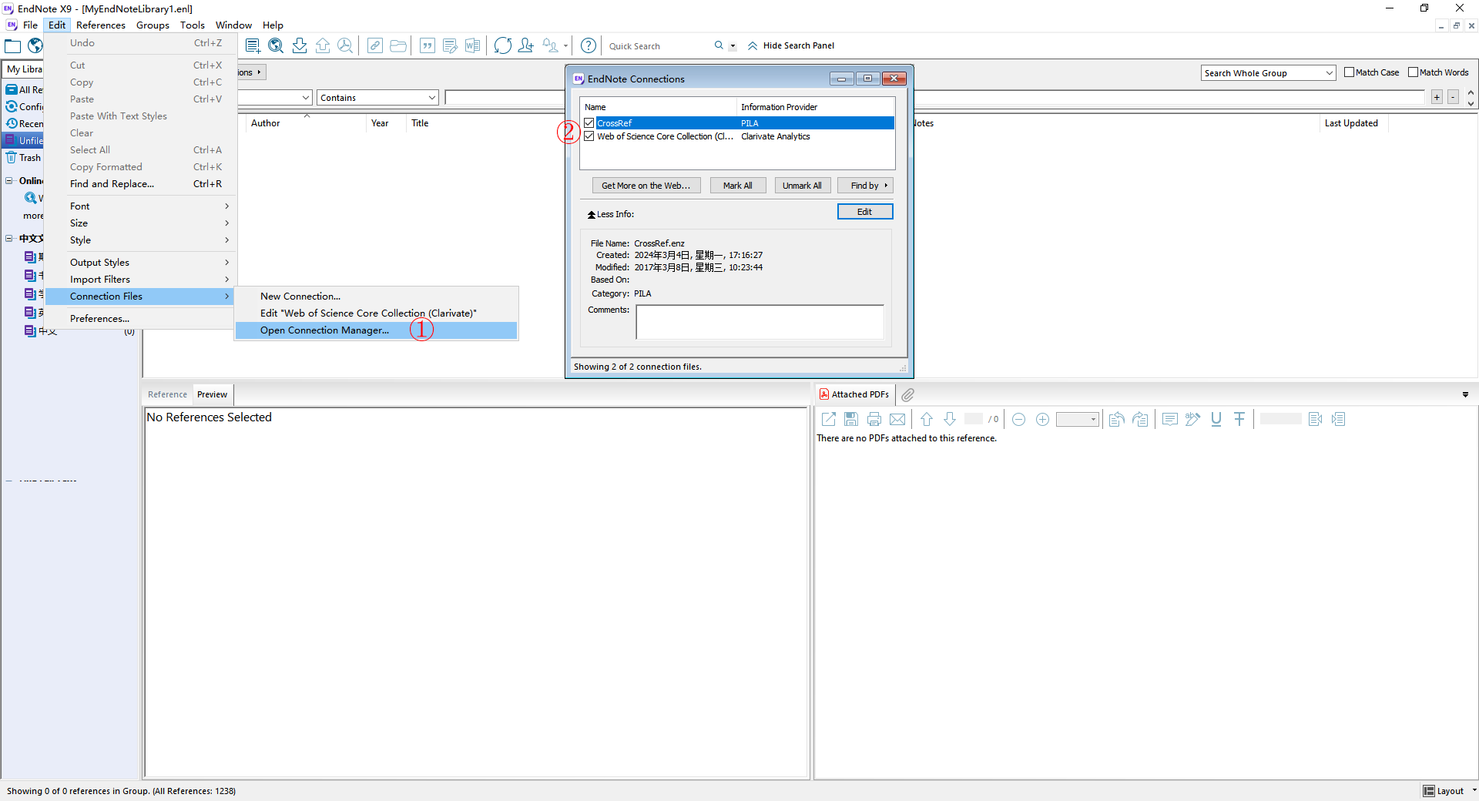Click the Print PDF icon

click(x=874, y=419)
